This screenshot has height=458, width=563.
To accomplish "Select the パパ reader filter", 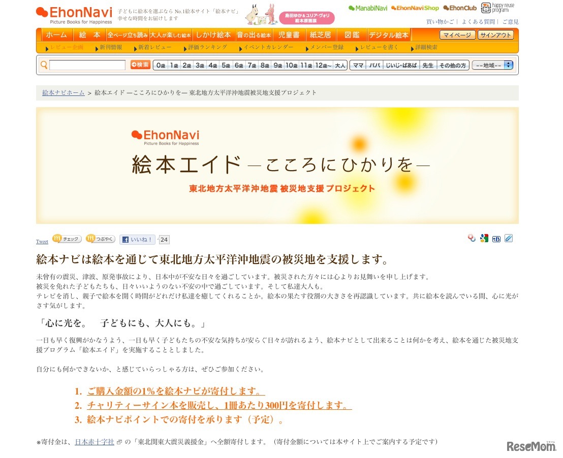I will point(375,66).
